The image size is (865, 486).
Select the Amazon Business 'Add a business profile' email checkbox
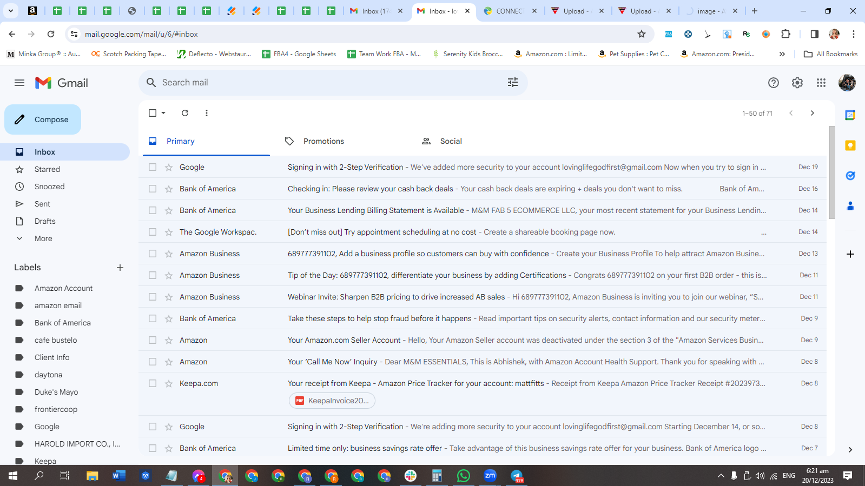(x=153, y=254)
